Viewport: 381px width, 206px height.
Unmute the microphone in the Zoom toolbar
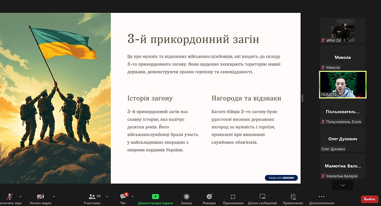10,197
